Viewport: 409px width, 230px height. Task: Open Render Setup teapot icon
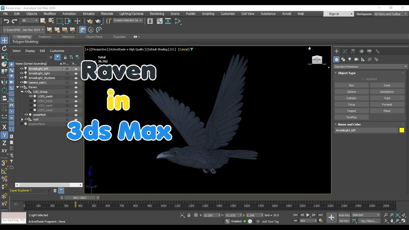tap(90, 21)
